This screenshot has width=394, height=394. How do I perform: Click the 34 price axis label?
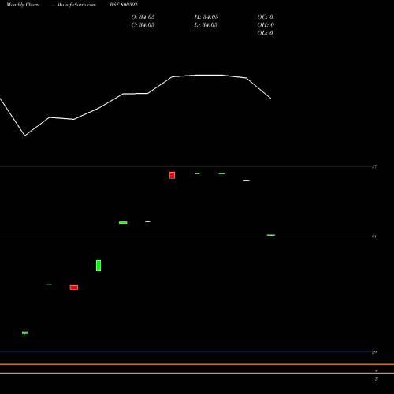374,236
